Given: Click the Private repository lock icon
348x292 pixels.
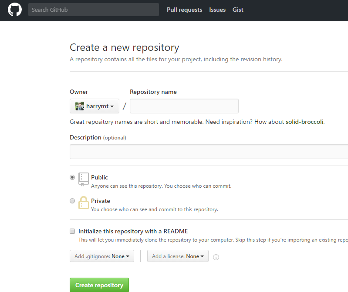Looking at the screenshot, I should [84, 203].
